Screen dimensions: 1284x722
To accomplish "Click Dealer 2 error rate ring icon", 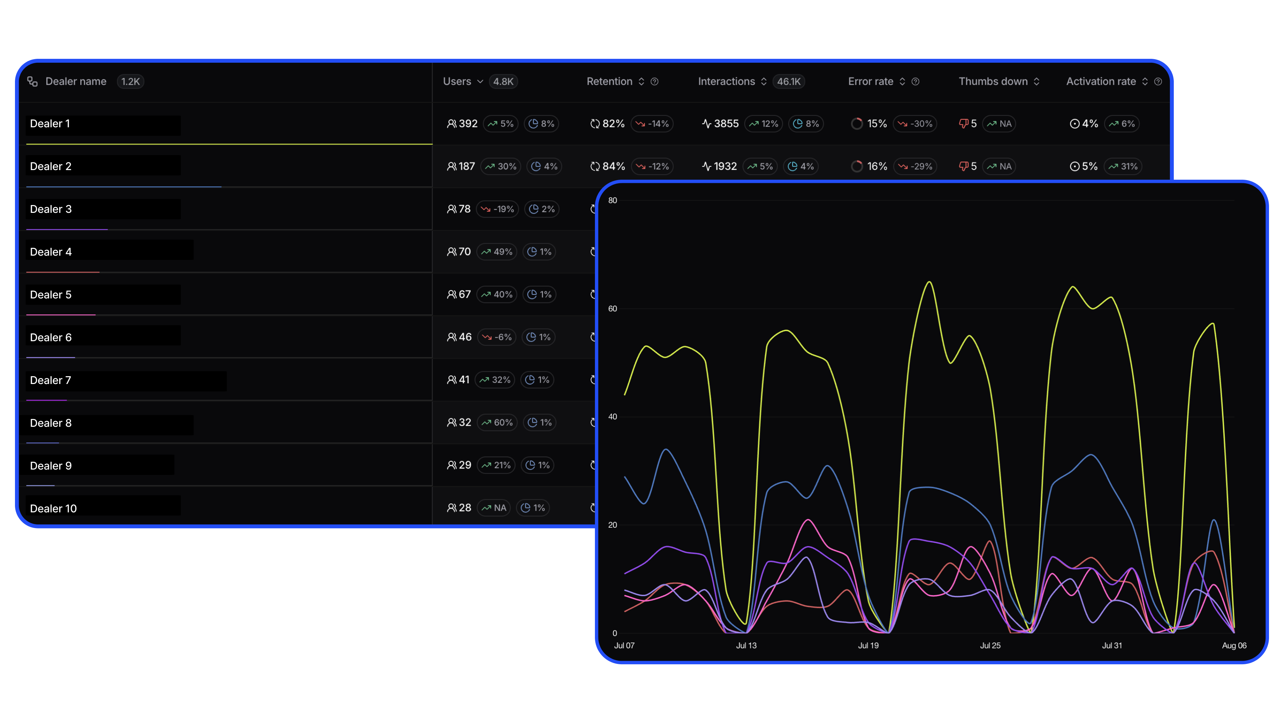I will click(857, 167).
